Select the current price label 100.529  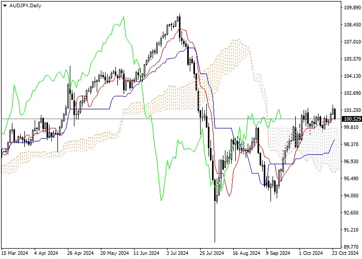point(352,119)
